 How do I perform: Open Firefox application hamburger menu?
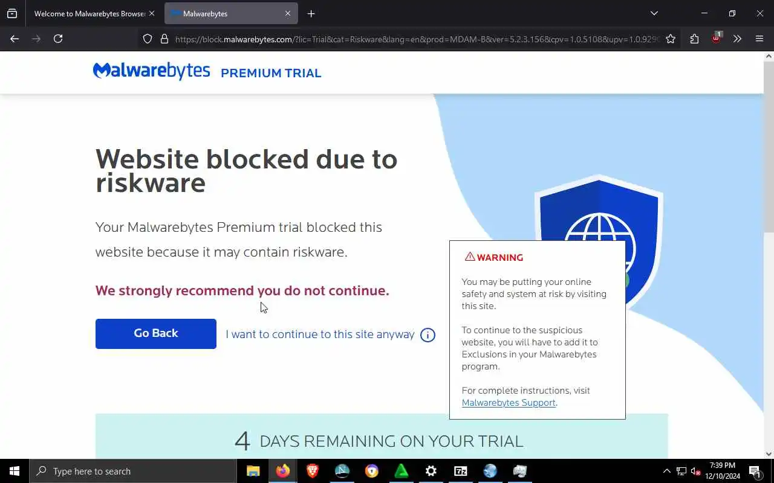pos(759,39)
